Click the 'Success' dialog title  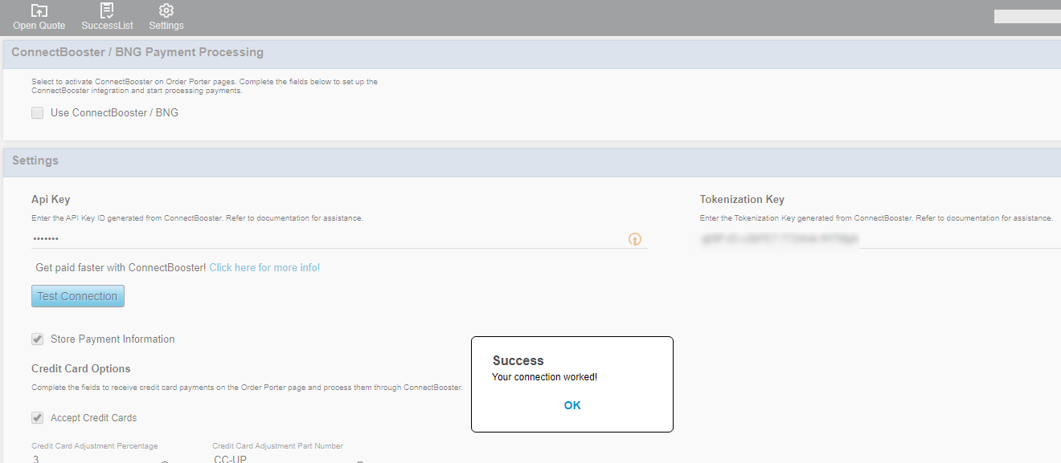point(518,361)
